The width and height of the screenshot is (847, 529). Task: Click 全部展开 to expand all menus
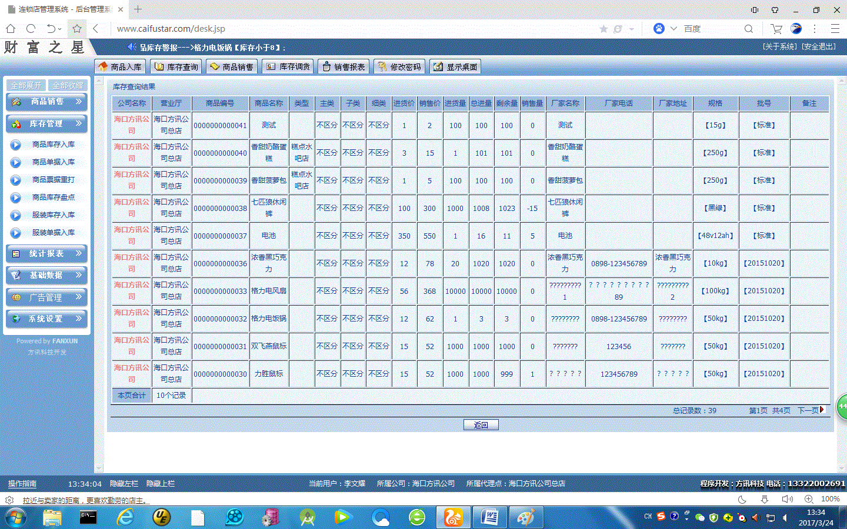26,85
